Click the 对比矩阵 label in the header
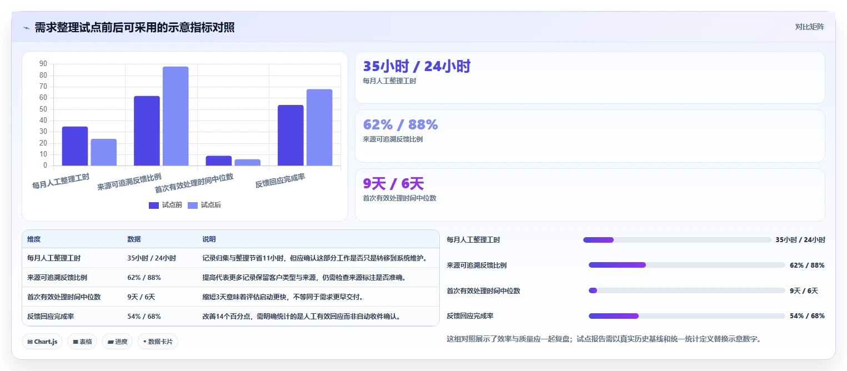The width and height of the screenshot is (847, 371). 809,27
